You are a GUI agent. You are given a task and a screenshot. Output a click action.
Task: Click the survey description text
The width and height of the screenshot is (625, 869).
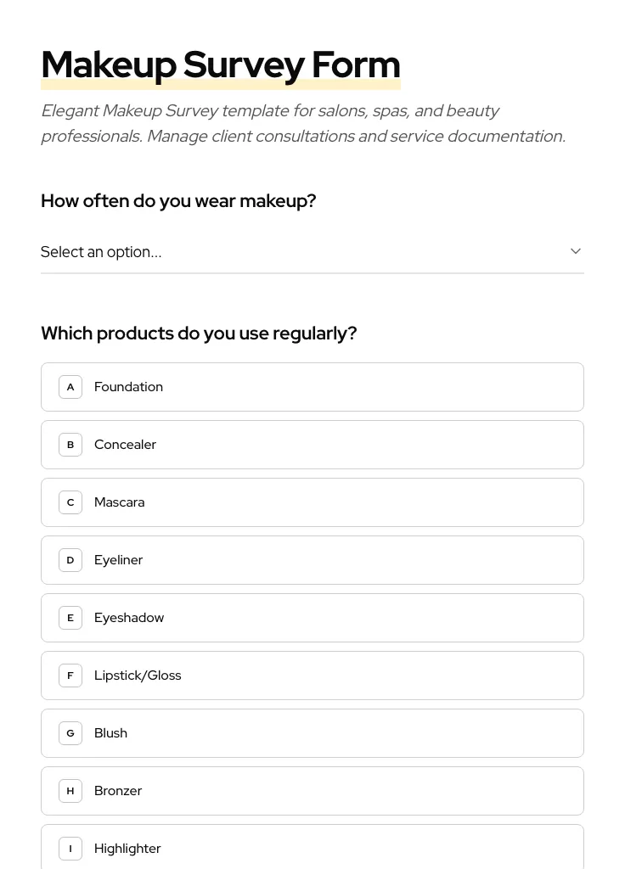[303, 123]
